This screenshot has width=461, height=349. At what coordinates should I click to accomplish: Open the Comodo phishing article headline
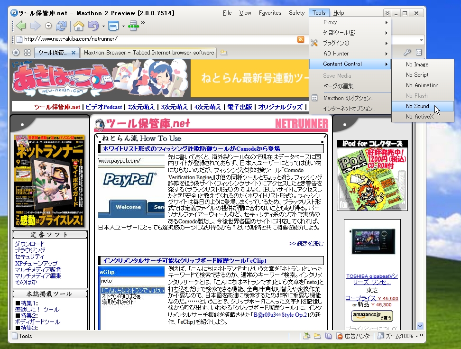192,149
